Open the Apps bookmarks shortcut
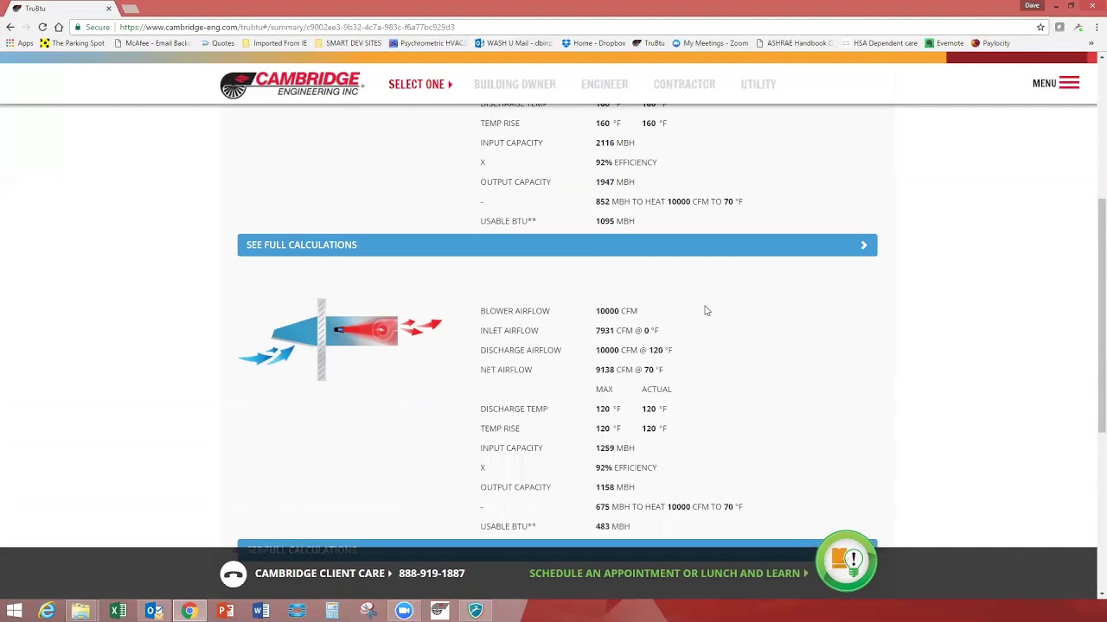 point(20,43)
